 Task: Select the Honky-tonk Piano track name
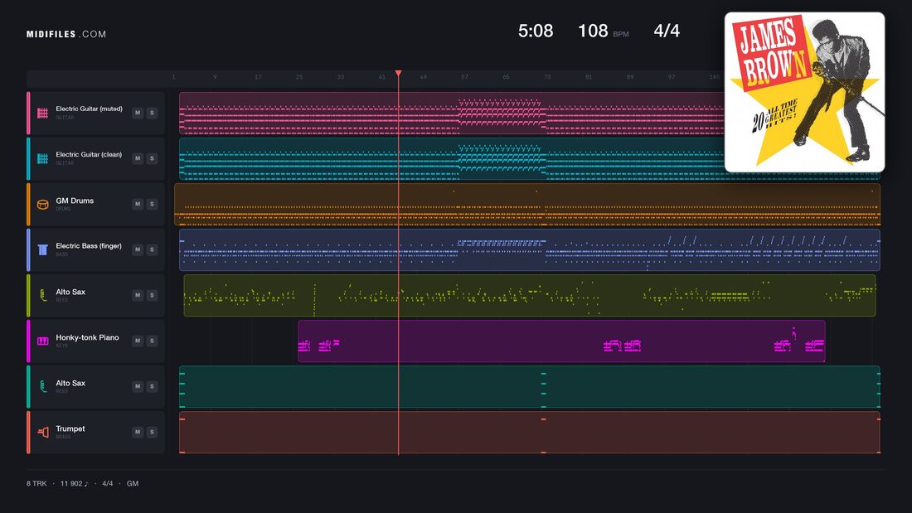click(x=87, y=337)
